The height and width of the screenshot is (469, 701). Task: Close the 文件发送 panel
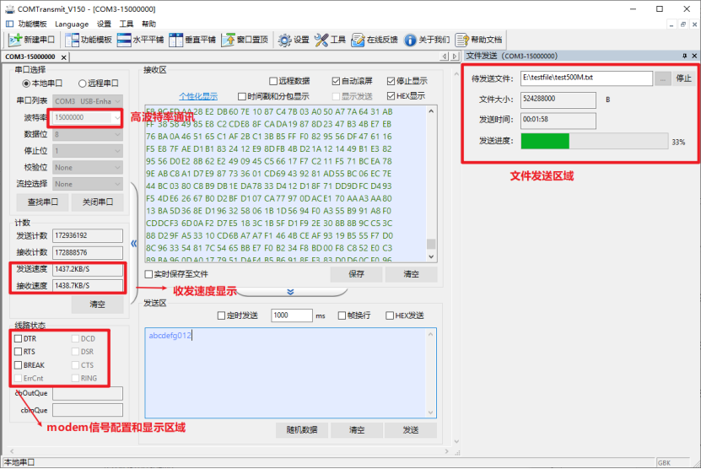(694, 56)
